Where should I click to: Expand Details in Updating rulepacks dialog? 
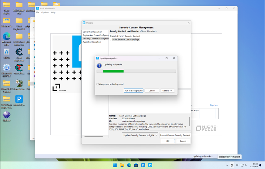click(x=167, y=91)
